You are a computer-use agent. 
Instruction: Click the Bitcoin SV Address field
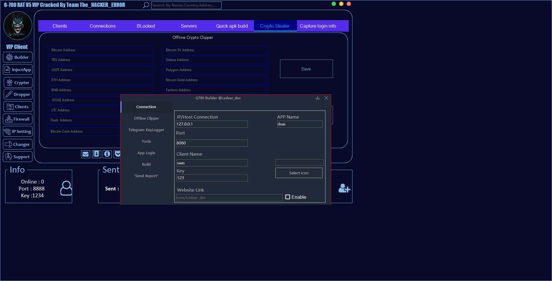215,50
